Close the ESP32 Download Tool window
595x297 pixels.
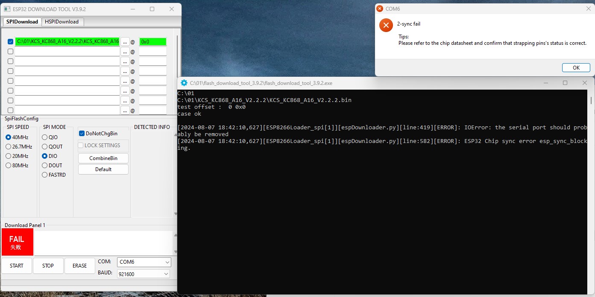(x=172, y=9)
